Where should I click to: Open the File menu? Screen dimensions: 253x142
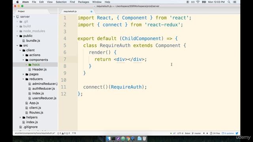[x=34, y=2]
